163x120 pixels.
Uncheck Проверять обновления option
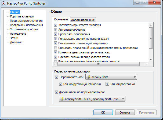pos(55,34)
